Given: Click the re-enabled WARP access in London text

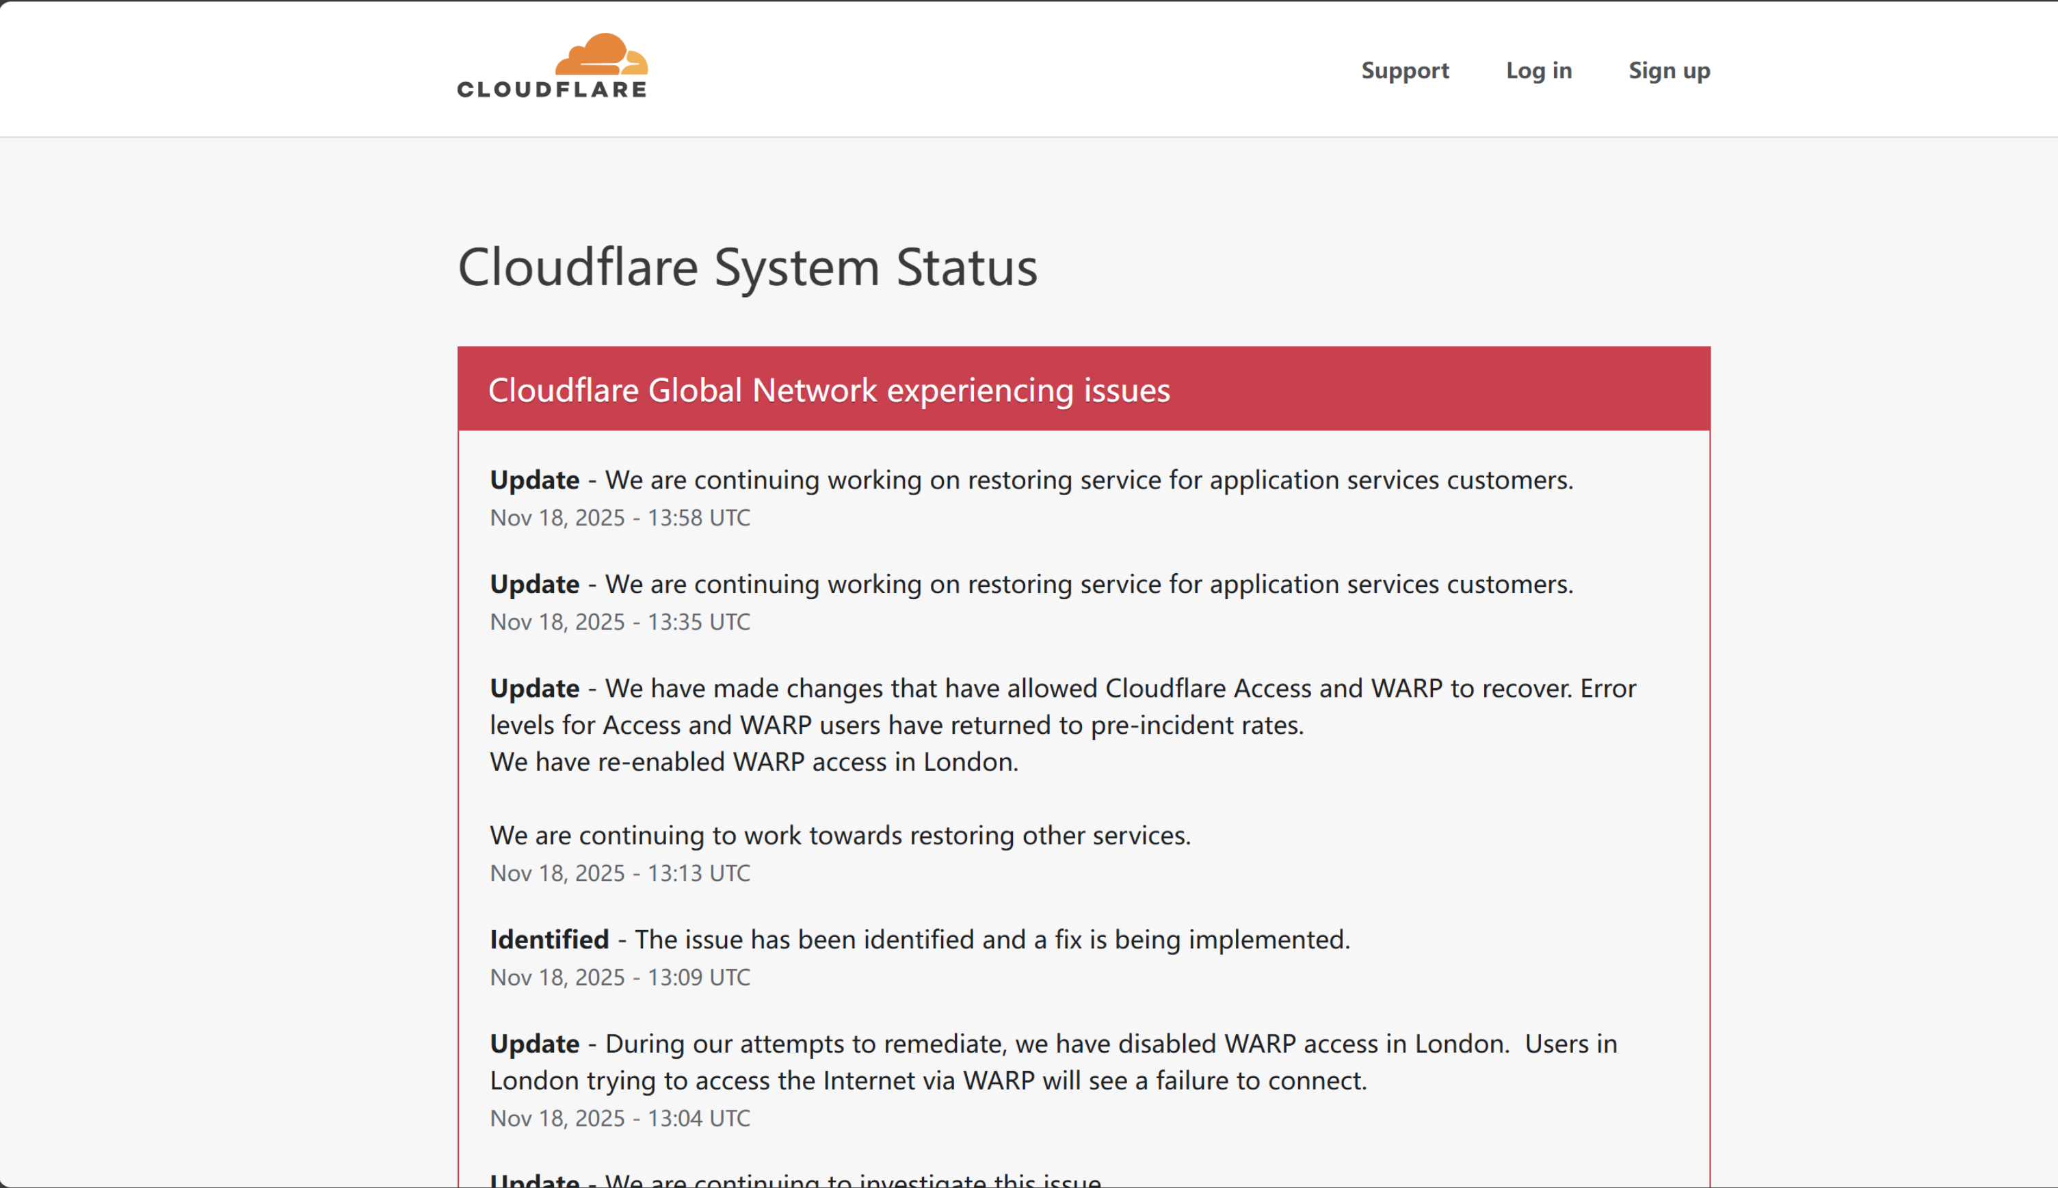Looking at the screenshot, I should [754, 761].
